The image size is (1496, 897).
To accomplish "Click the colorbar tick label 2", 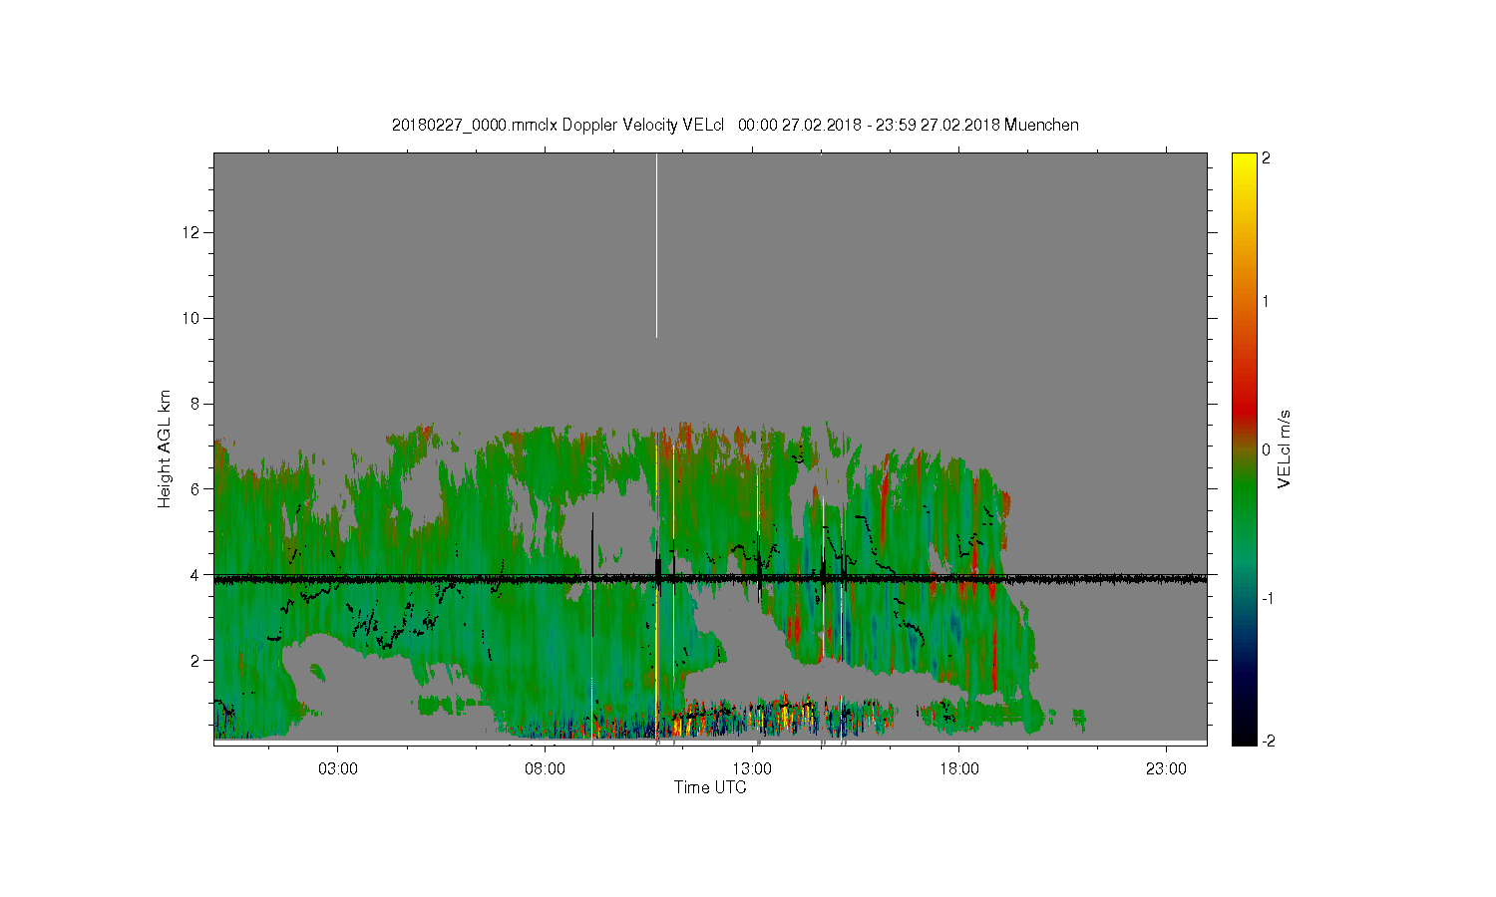I will pos(1267,158).
